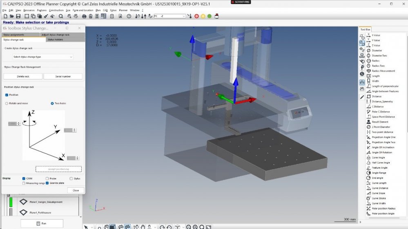Enable the Probe display checkbox
Viewport: 408px width, 229px height.
point(47,178)
